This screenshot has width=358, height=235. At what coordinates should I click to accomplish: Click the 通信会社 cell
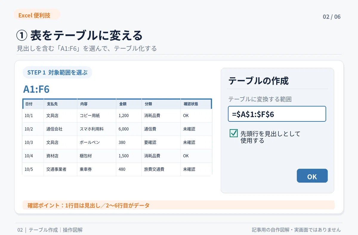[x=61, y=129]
